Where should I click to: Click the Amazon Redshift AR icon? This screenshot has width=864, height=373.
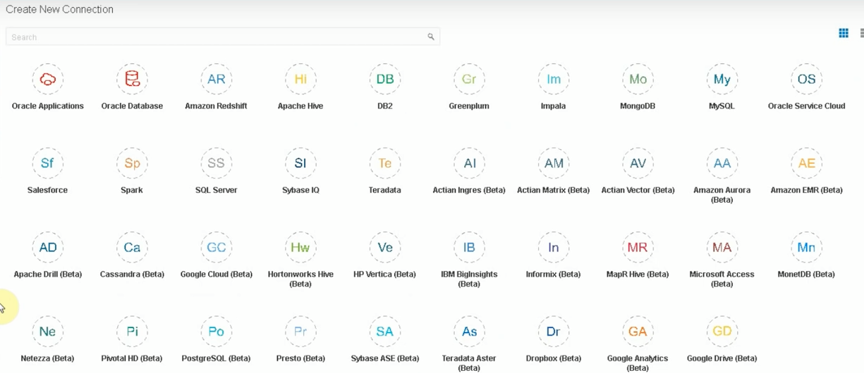tap(216, 80)
